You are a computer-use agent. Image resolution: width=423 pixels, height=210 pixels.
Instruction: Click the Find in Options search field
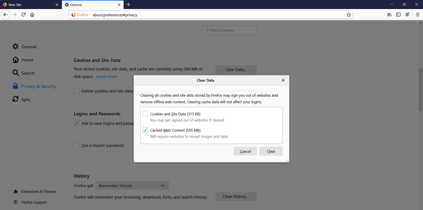point(229,30)
